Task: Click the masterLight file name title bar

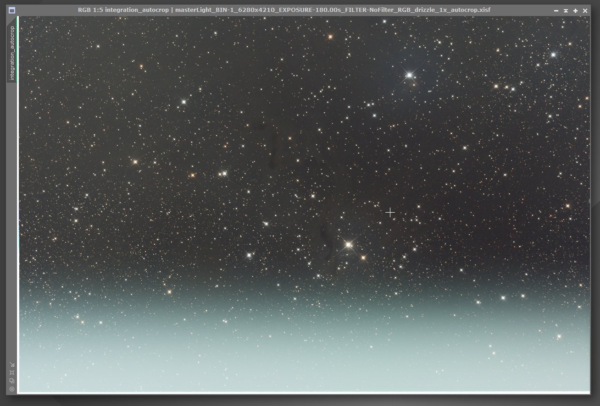Action: 333,10
